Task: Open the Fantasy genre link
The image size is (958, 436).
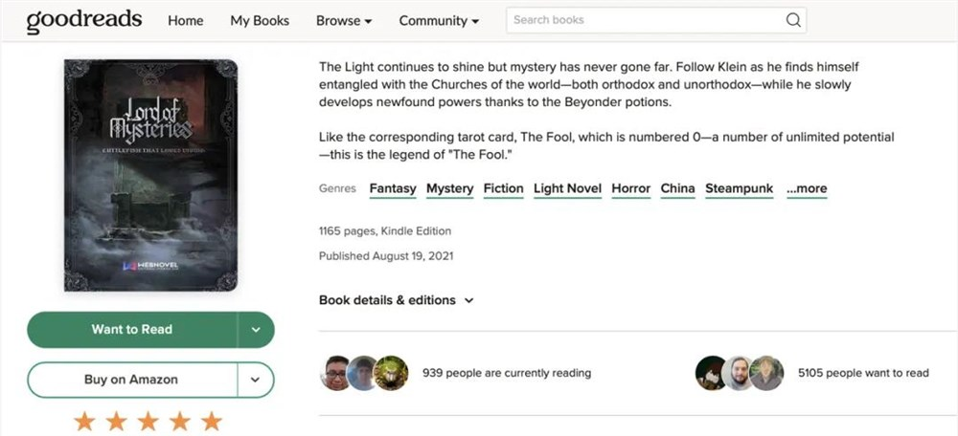Action: 393,189
